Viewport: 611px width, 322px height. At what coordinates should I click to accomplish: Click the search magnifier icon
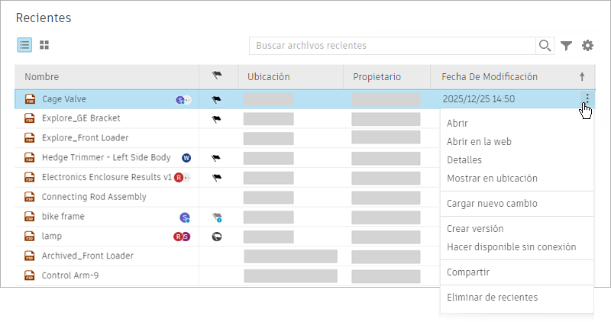click(x=545, y=46)
